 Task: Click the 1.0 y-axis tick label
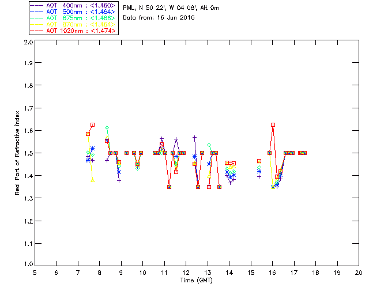click(28, 264)
